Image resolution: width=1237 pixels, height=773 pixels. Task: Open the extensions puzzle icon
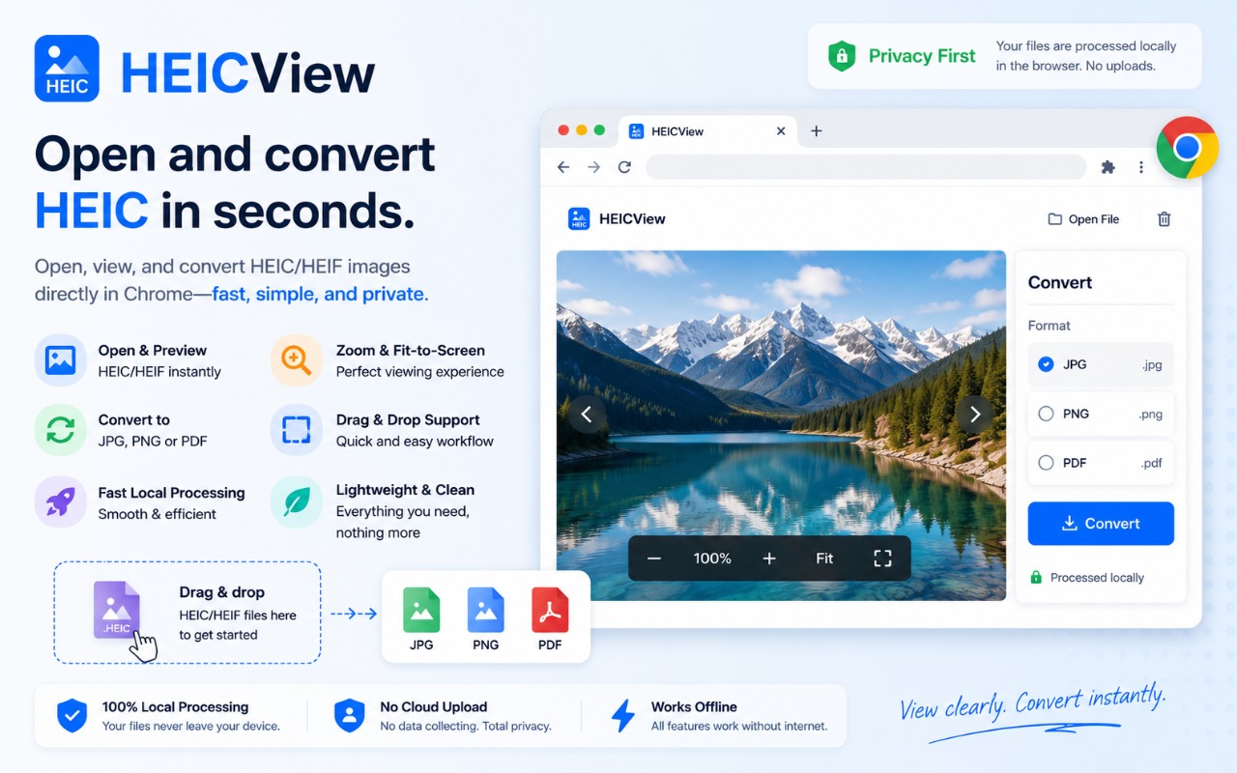[1108, 167]
